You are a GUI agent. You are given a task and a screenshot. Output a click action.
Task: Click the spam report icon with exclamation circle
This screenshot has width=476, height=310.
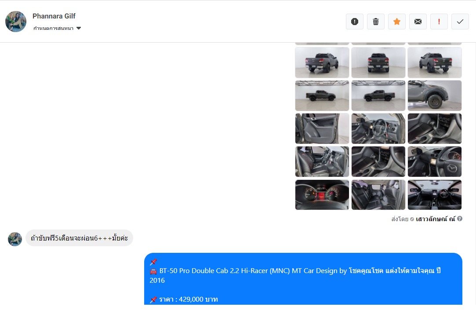point(355,22)
